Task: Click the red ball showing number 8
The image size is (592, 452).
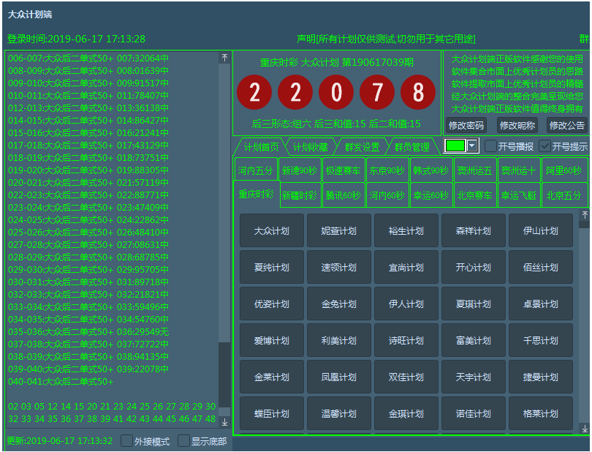Action: pyautogui.click(x=418, y=93)
